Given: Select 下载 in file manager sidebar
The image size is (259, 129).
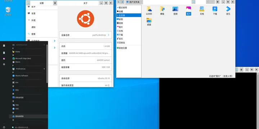Looking at the screenshot, I should (129, 35).
